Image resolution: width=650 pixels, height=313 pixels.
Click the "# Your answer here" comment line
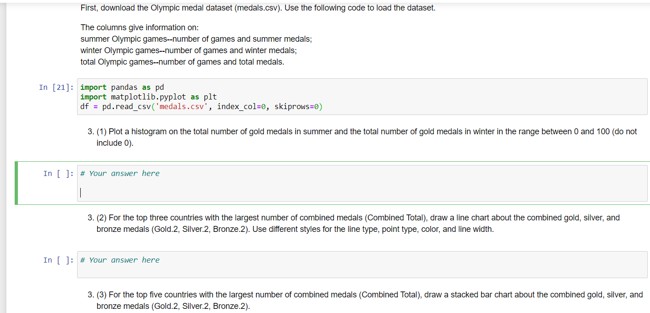click(120, 173)
